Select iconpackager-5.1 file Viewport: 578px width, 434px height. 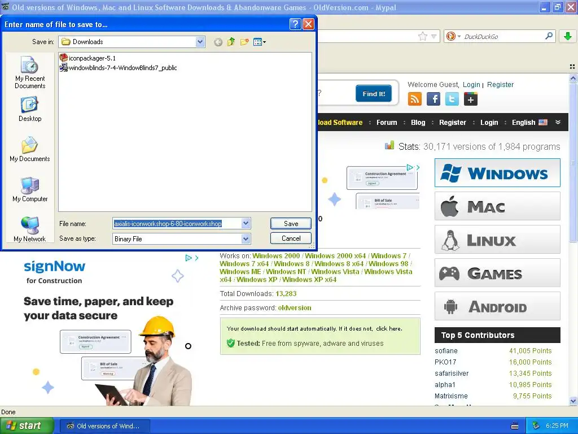[87, 58]
